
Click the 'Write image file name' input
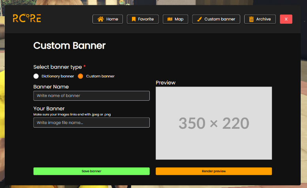tap(91, 123)
